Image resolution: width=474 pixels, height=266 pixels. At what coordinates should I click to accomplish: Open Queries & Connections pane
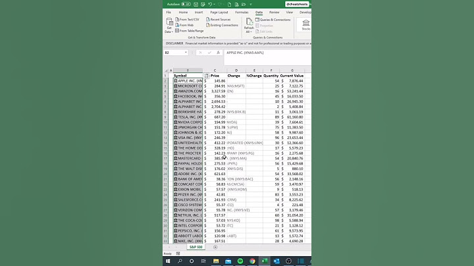point(273,20)
